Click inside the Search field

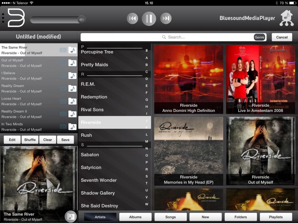coord(173,37)
